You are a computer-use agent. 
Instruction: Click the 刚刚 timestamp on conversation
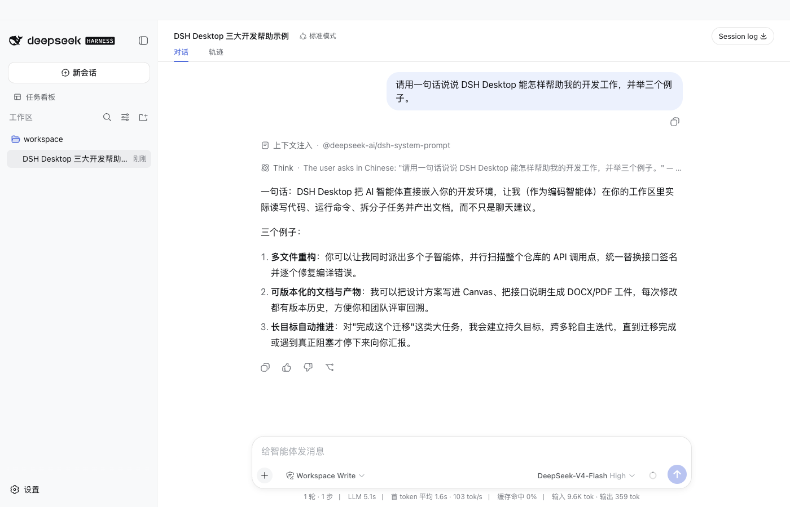point(140,159)
